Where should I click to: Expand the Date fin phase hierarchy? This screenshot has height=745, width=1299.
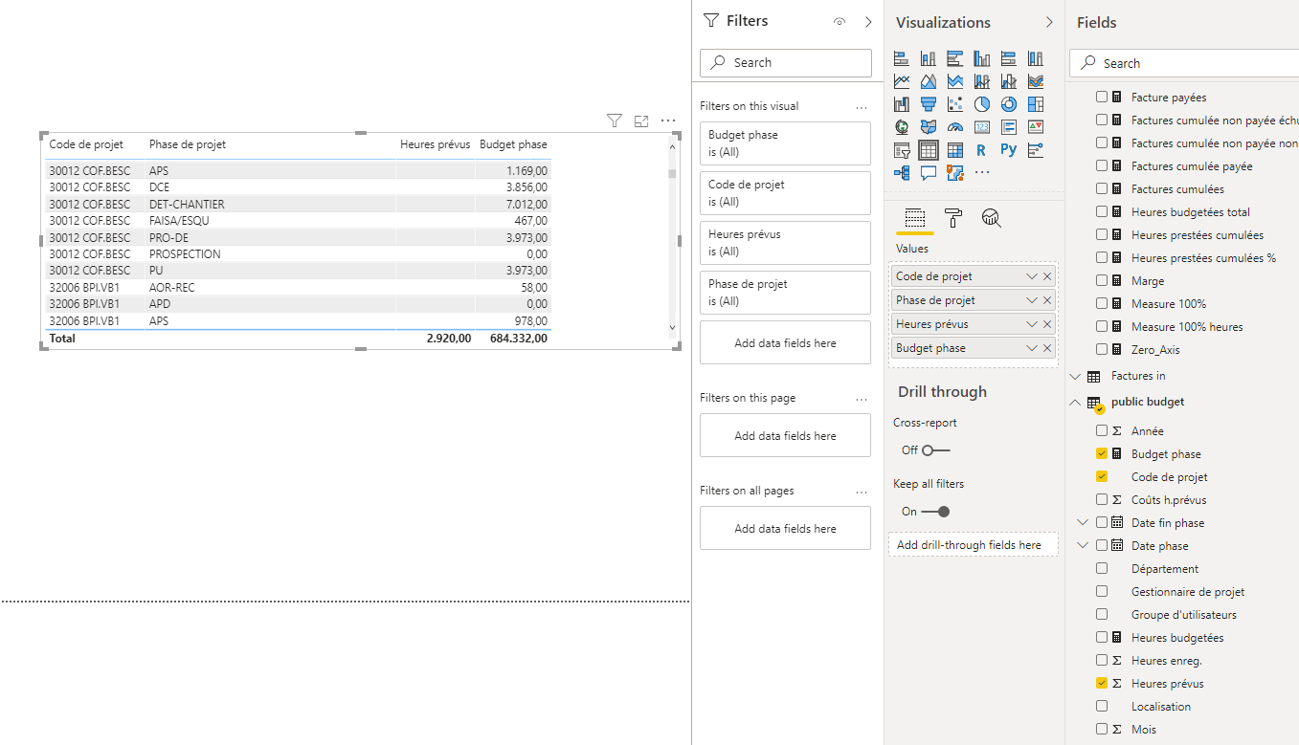coord(1084,523)
